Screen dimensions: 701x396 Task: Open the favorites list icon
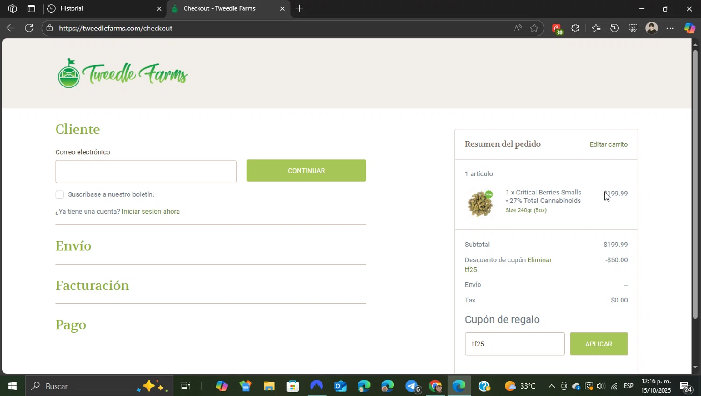pos(596,28)
